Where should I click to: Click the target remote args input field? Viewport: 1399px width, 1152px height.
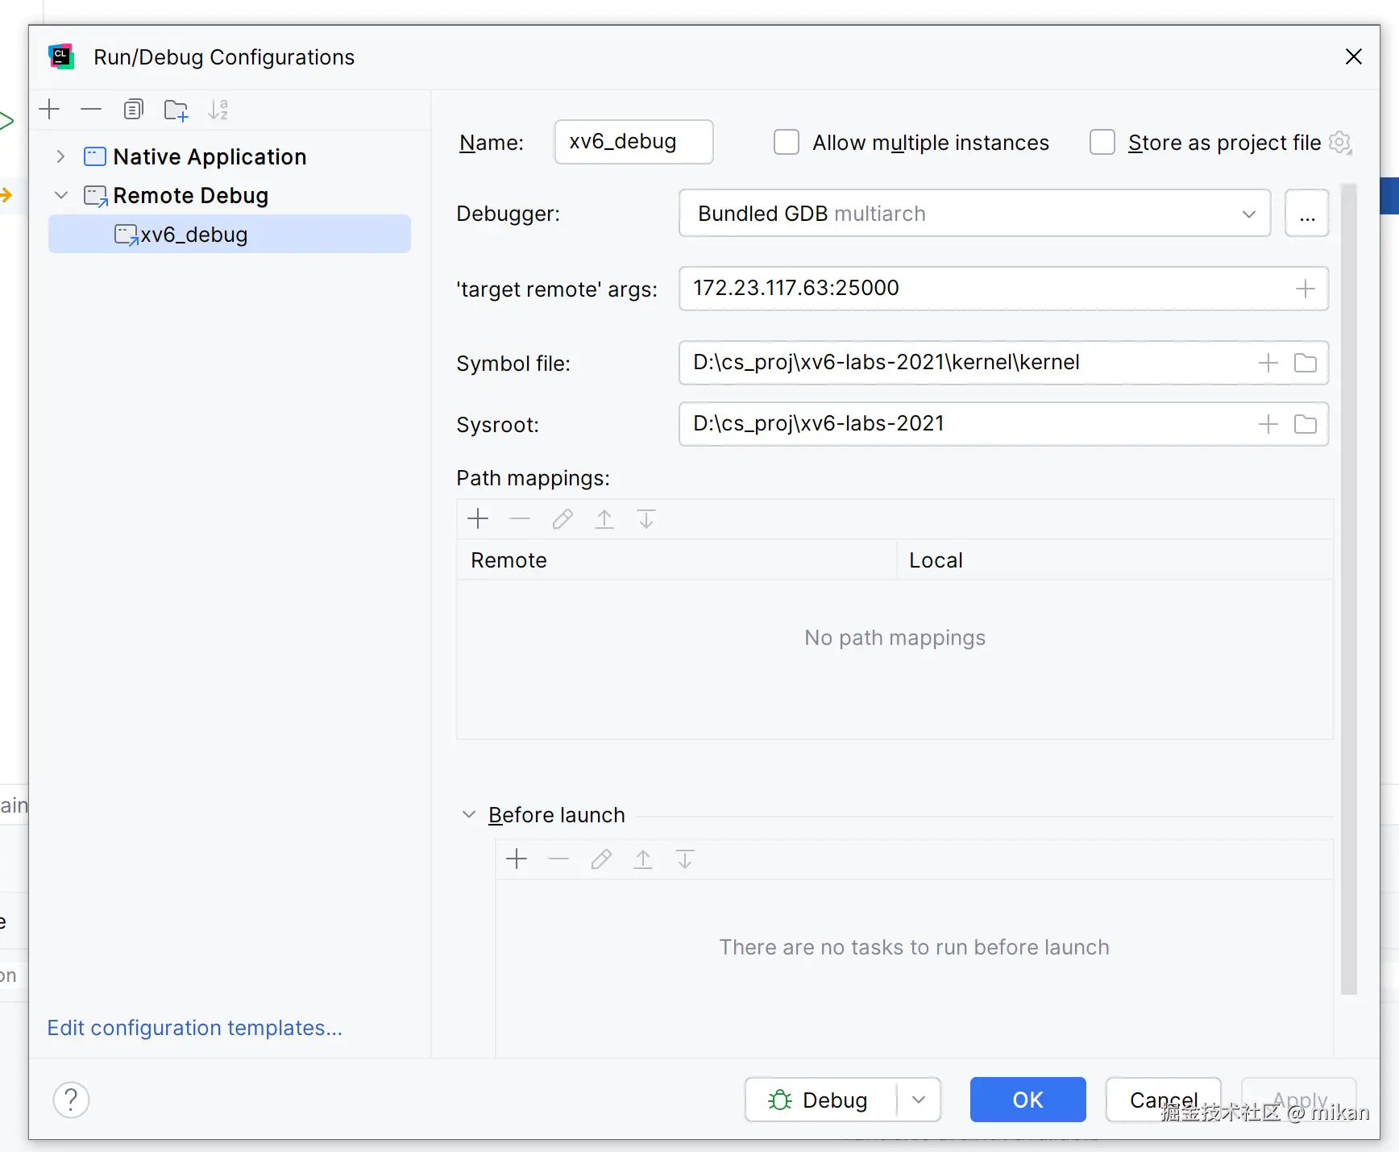pyautogui.click(x=983, y=289)
